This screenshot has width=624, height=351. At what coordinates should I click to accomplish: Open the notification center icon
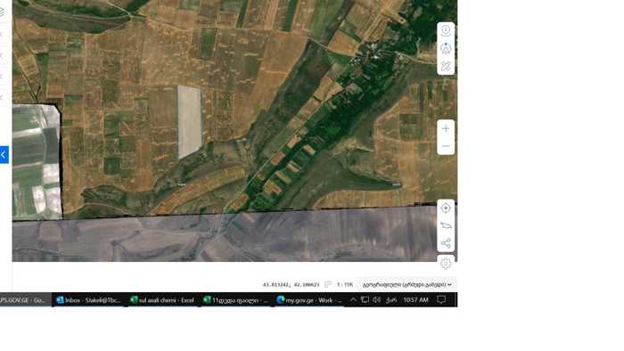(441, 300)
